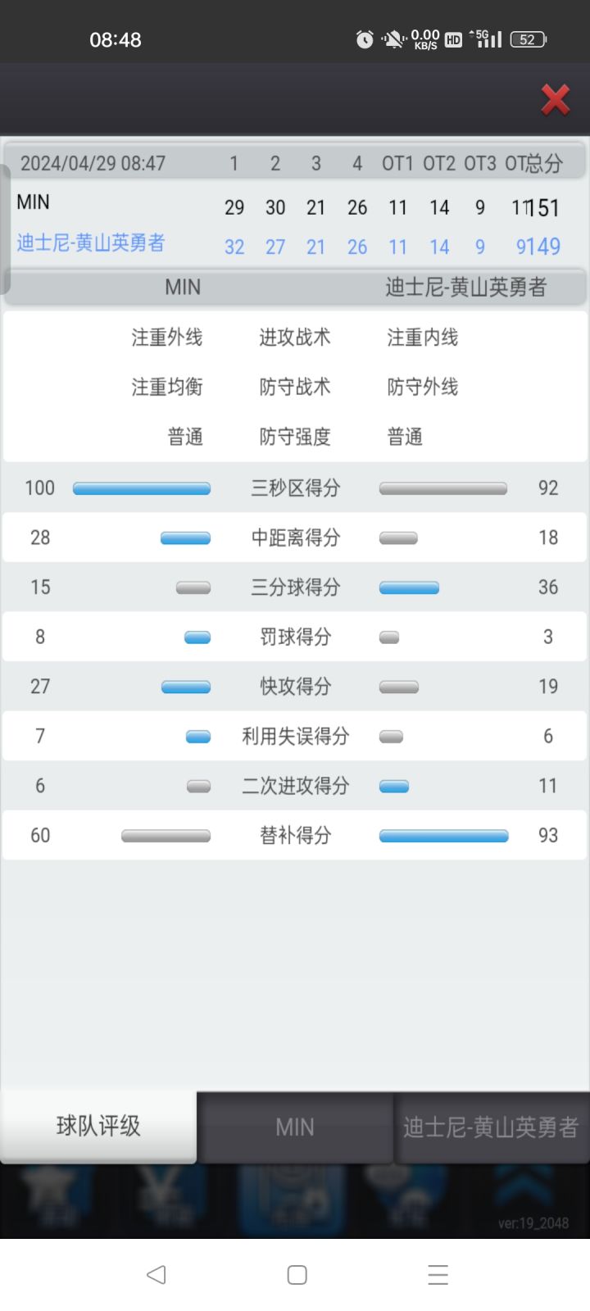Tap the Android home square icon
This screenshot has height=1311, width=590.
[297, 1274]
